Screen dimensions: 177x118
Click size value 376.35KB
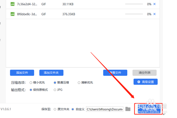tap(69, 14)
